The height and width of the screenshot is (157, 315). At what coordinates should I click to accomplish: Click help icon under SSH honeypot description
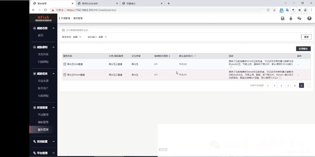pos(231,67)
